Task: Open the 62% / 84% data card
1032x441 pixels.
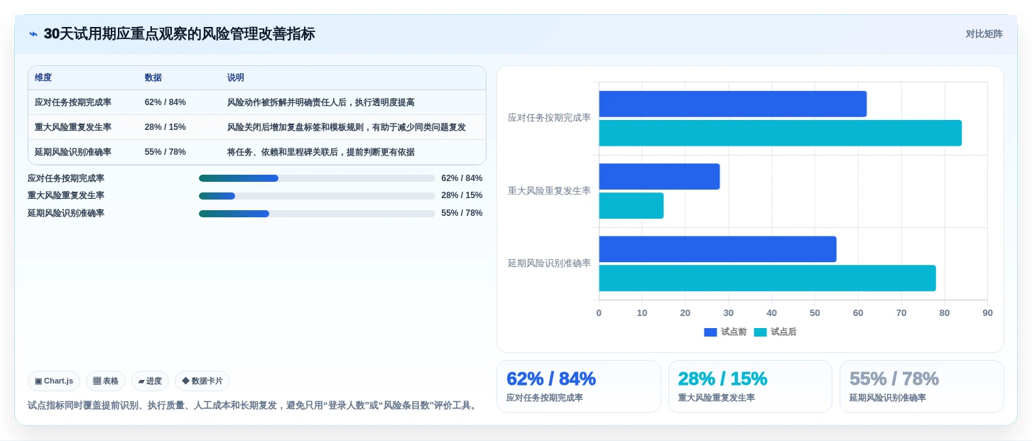Action: coord(579,386)
